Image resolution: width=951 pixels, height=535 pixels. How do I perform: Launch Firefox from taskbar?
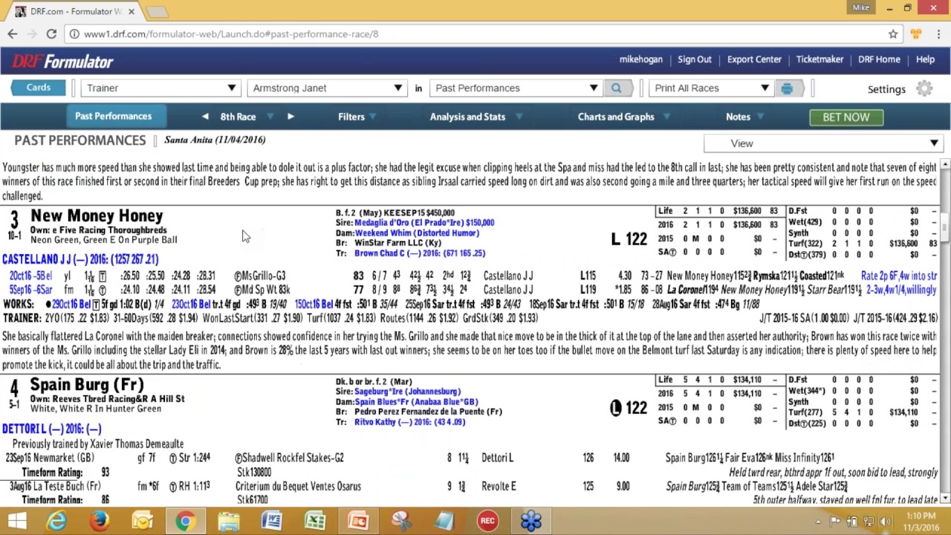(x=100, y=521)
